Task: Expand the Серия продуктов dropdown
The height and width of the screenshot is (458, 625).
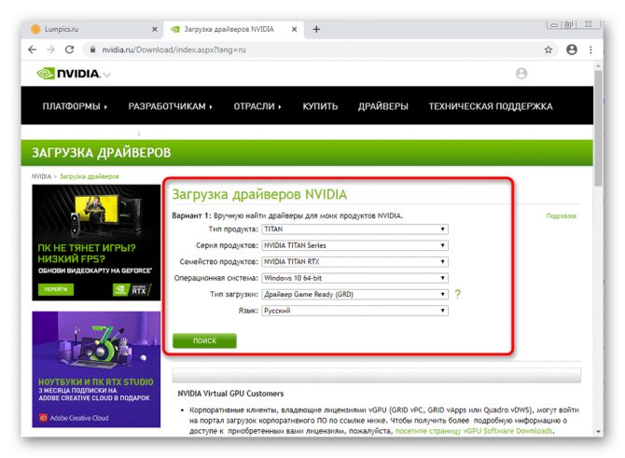Action: (354, 245)
